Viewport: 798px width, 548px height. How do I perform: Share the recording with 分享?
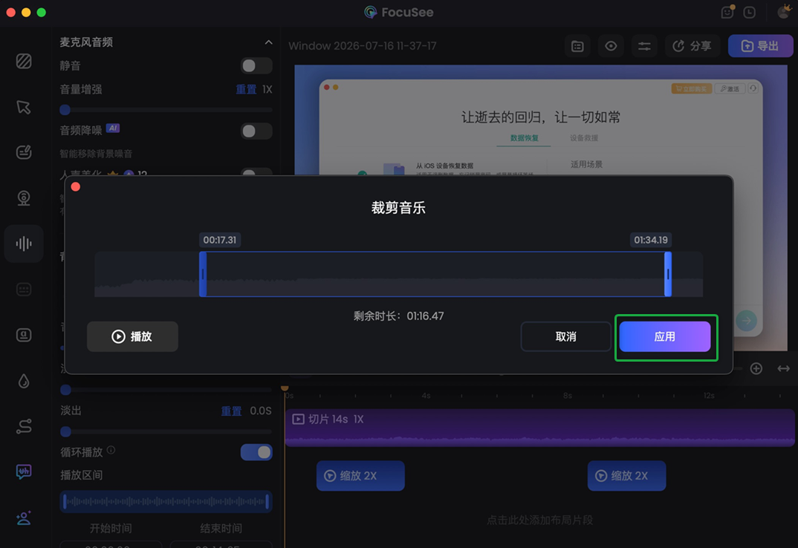(x=692, y=46)
